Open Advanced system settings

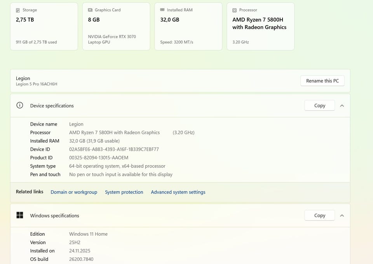coord(178,192)
